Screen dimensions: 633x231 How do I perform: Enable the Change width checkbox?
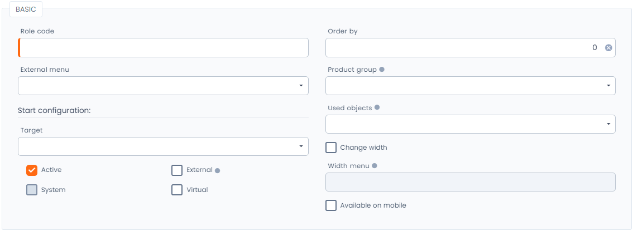[331, 148]
